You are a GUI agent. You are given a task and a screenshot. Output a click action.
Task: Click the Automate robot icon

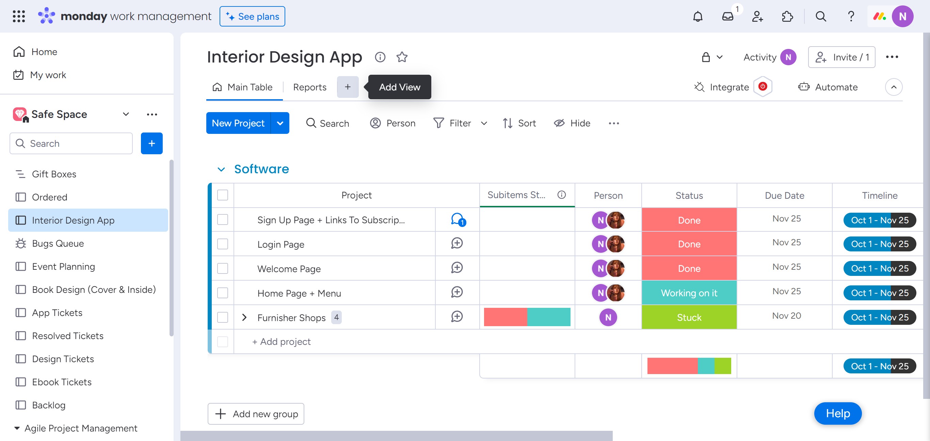pyautogui.click(x=804, y=87)
